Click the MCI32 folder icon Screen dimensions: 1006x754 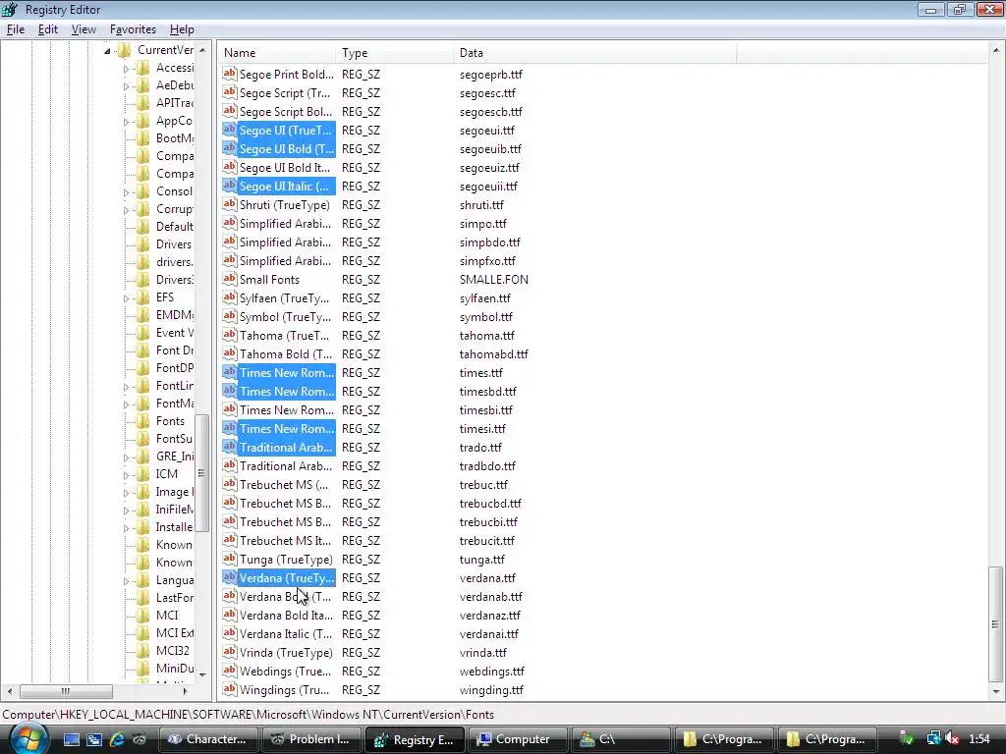[x=143, y=650]
